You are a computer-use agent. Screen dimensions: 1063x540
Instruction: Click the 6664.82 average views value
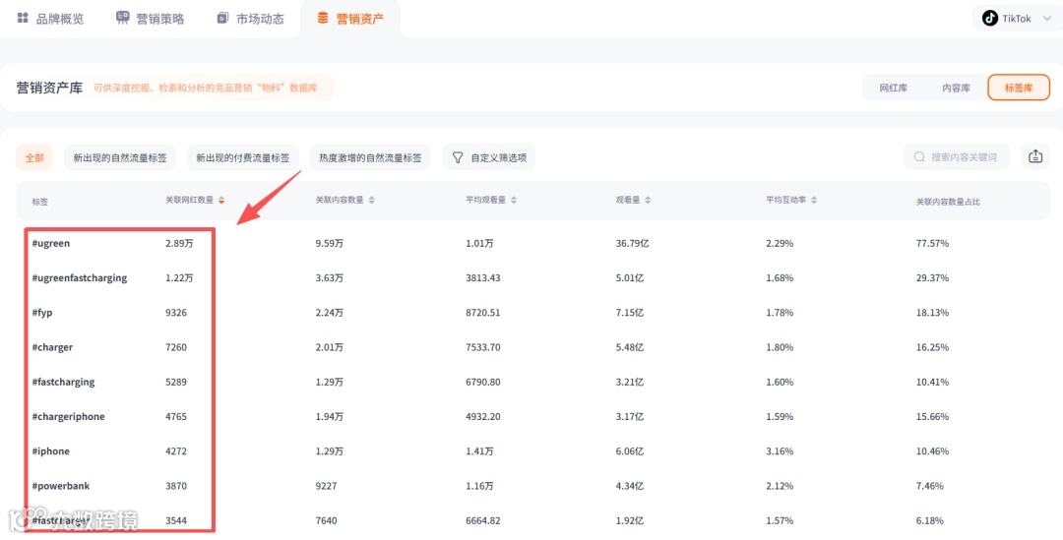pyautogui.click(x=482, y=520)
